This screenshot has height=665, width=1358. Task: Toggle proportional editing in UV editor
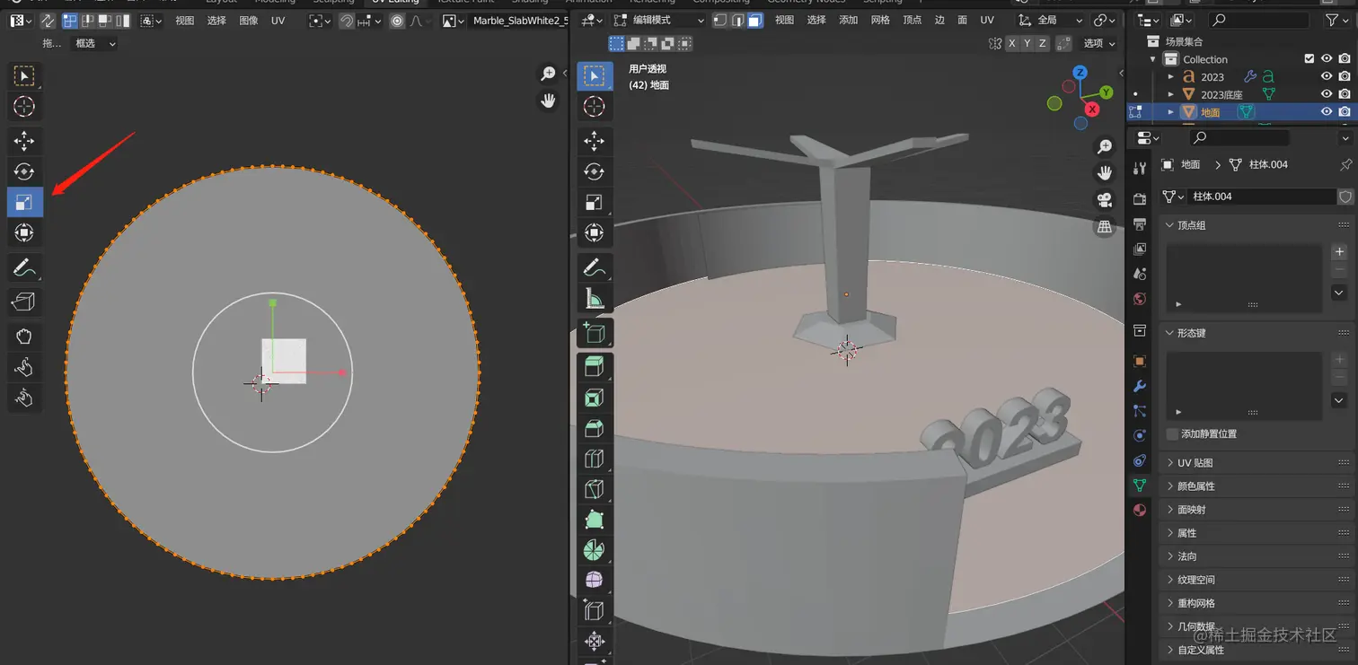coord(397,20)
